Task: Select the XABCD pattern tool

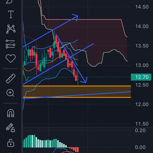Action: (11, 29)
